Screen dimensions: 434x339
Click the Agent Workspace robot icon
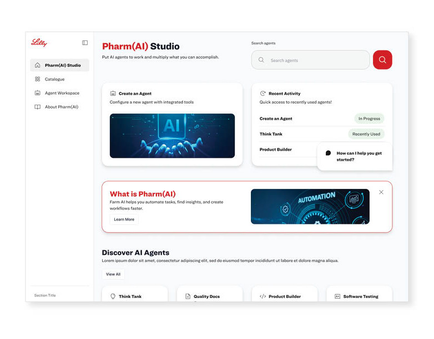(x=37, y=93)
